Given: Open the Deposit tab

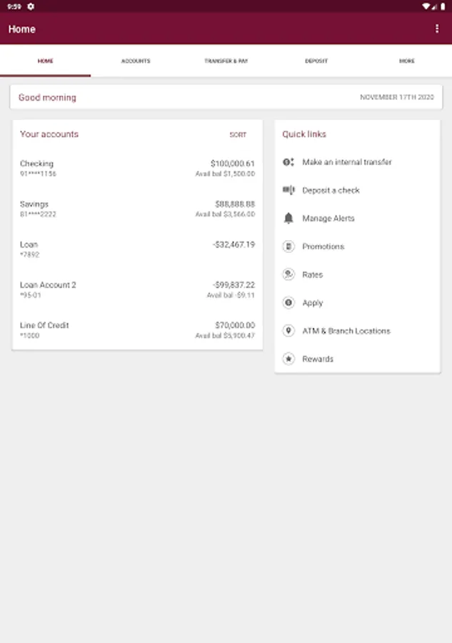Looking at the screenshot, I should click(x=316, y=61).
